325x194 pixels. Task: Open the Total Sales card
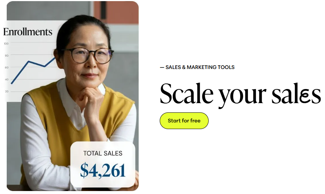[103, 165]
